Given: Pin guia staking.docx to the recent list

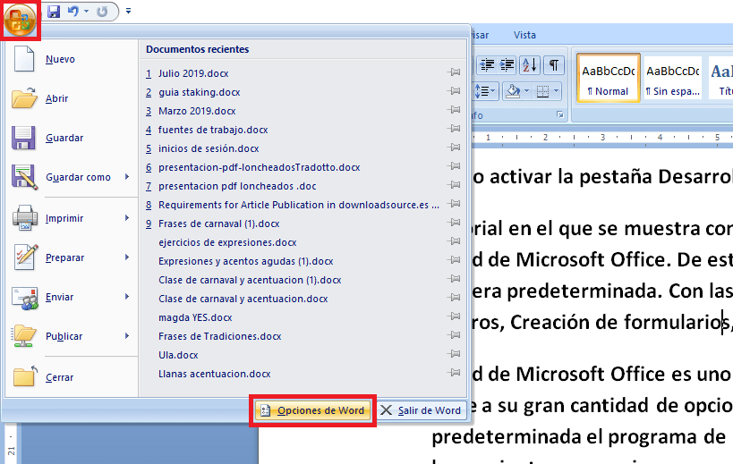Looking at the screenshot, I should click(454, 91).
